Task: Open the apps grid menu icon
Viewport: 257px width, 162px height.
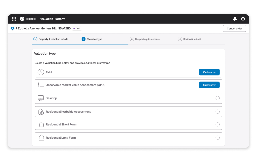Action: coord(14,19)
